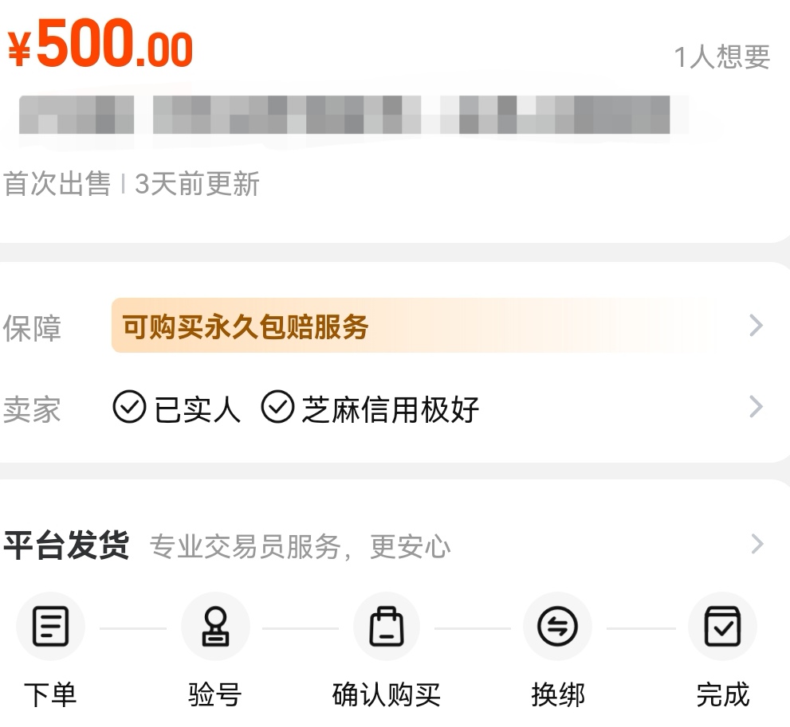
Task: Open seller details via 卖家 row chevron
Action: click(x=756, y=408)
